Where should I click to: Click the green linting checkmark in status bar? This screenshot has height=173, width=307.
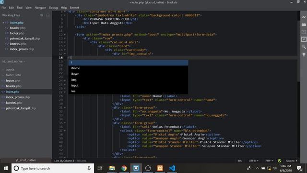[279, 161]
